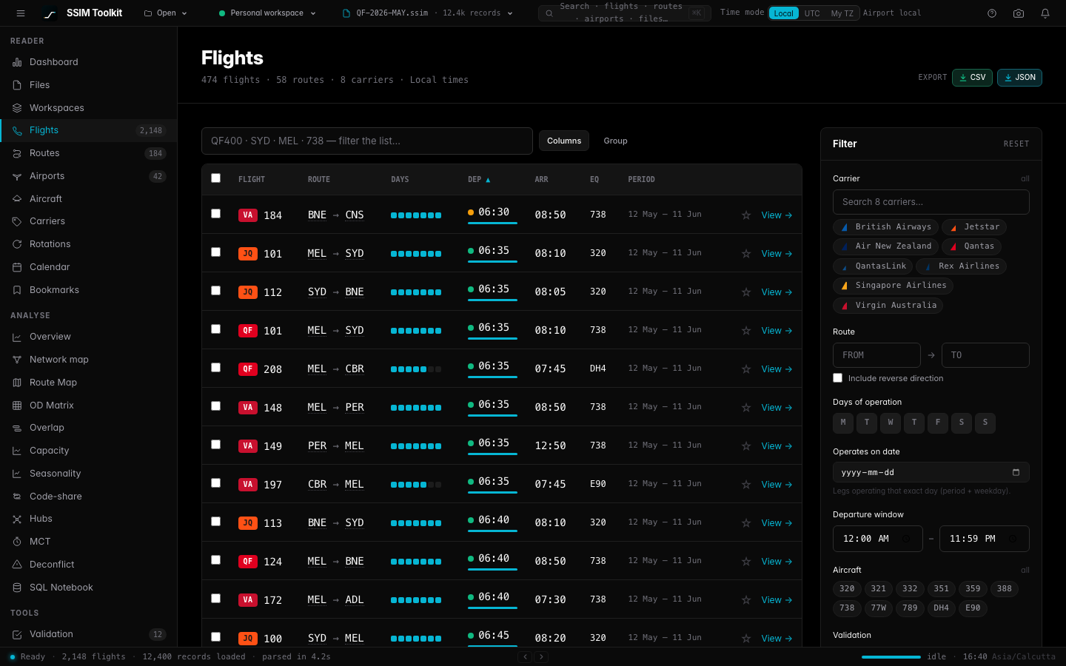This screenshot has width=1066, height=666.
Task: Open calendar picker in Operates on date
Action: point(1016,472)
